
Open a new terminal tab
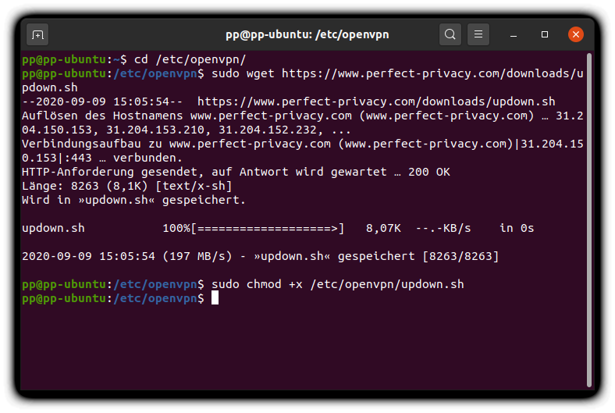tap(37, 34)
